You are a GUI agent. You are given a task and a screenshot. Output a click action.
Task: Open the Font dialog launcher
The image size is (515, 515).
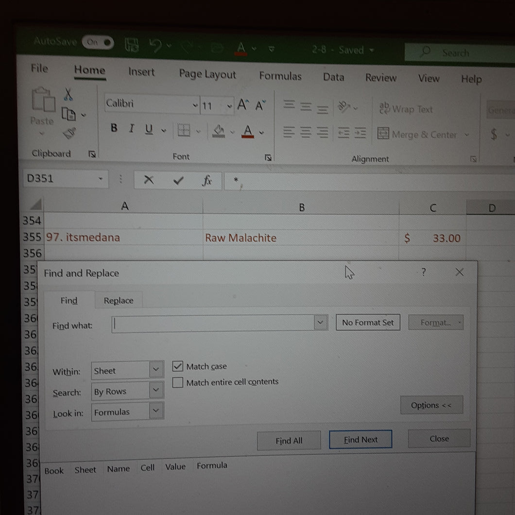pos(268,157)
